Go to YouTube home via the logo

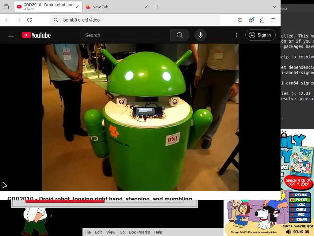36,35
